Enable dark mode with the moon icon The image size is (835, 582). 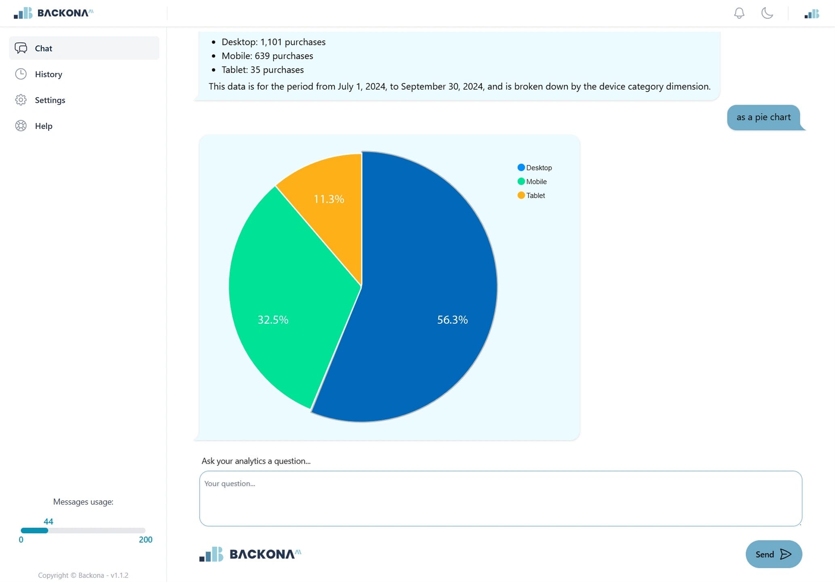click(766, 13)
